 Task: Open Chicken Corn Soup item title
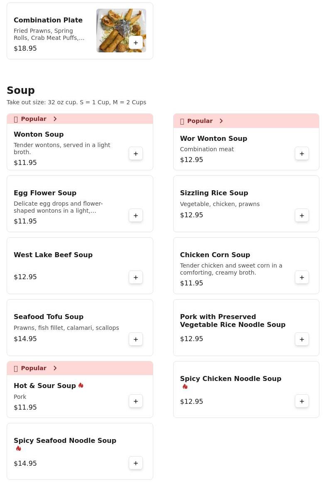(215, 255)
